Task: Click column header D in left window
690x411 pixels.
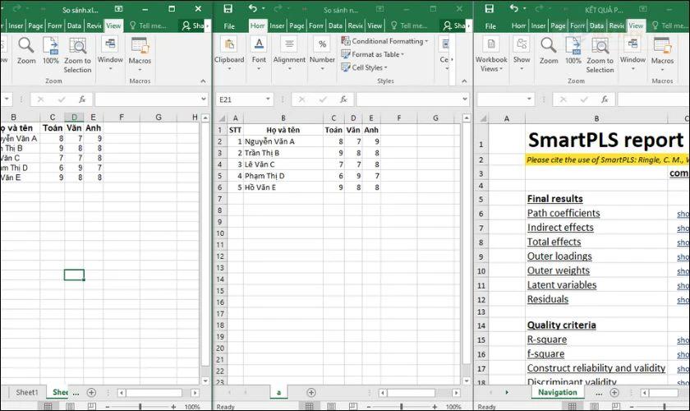Action: [x=75, y=118]
